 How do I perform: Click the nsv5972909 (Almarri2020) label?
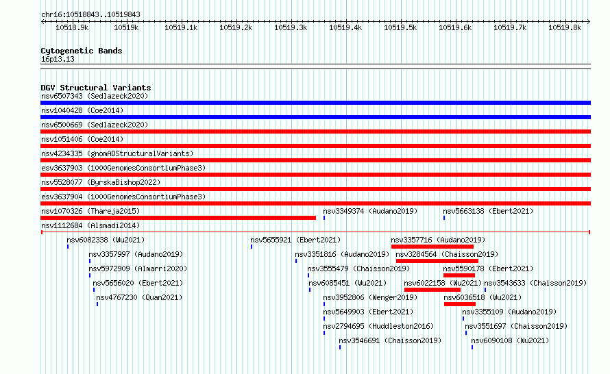pos(138,269)
